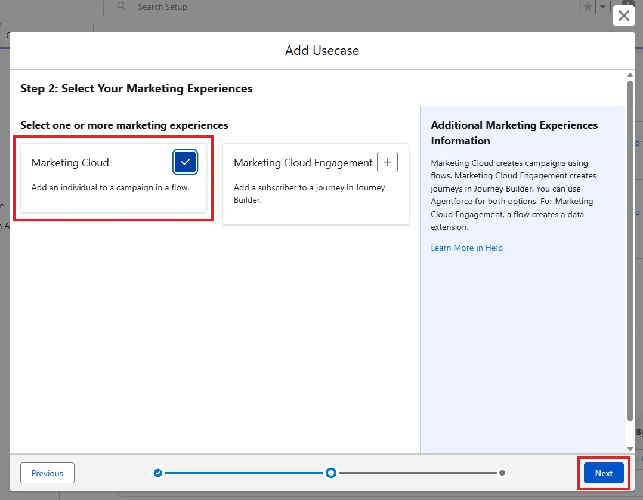This screenshot has height=500, width=643.
Task: Click the Step 2 heading text
Action: [x=136, y=88]
